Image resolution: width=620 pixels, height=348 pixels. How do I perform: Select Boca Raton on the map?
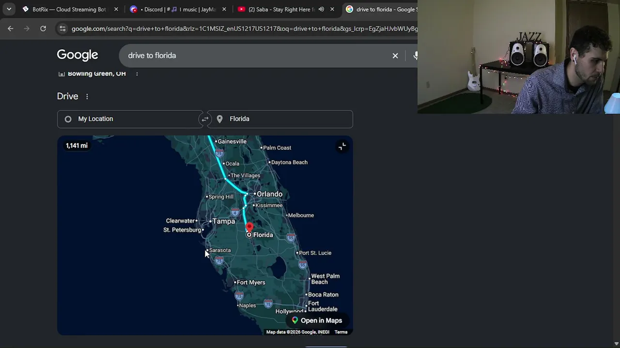tap(323, 294)
